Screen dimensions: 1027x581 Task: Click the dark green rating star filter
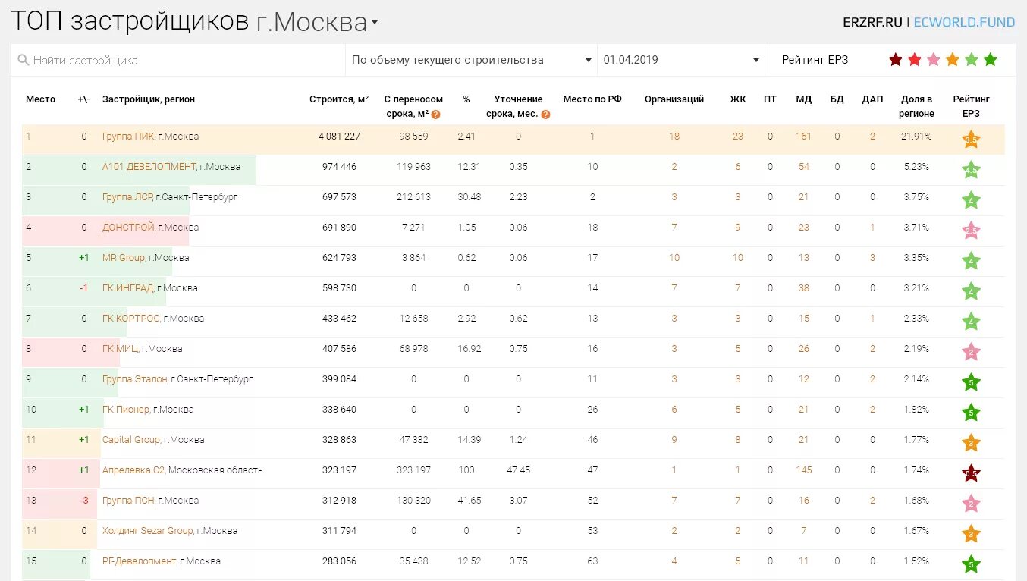point(991,60)
